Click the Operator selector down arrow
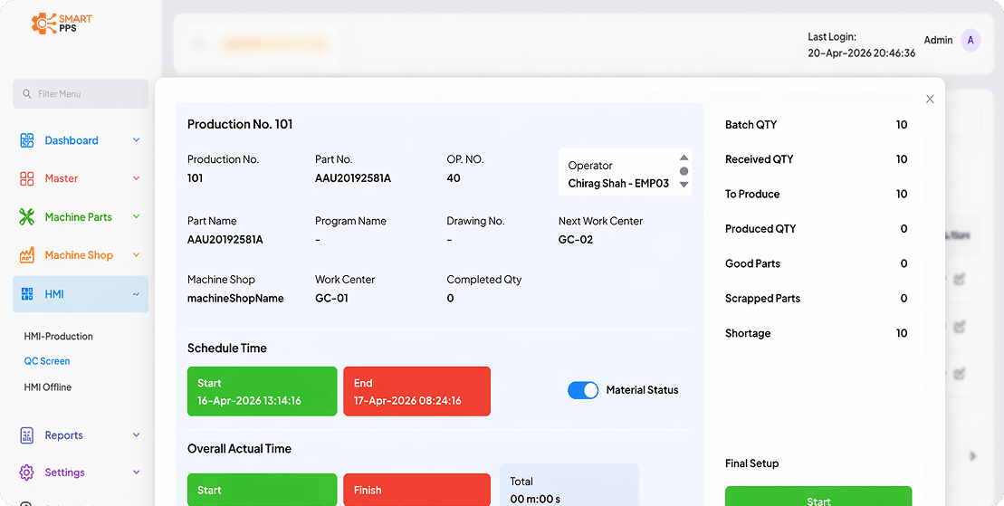 point(684,185)
